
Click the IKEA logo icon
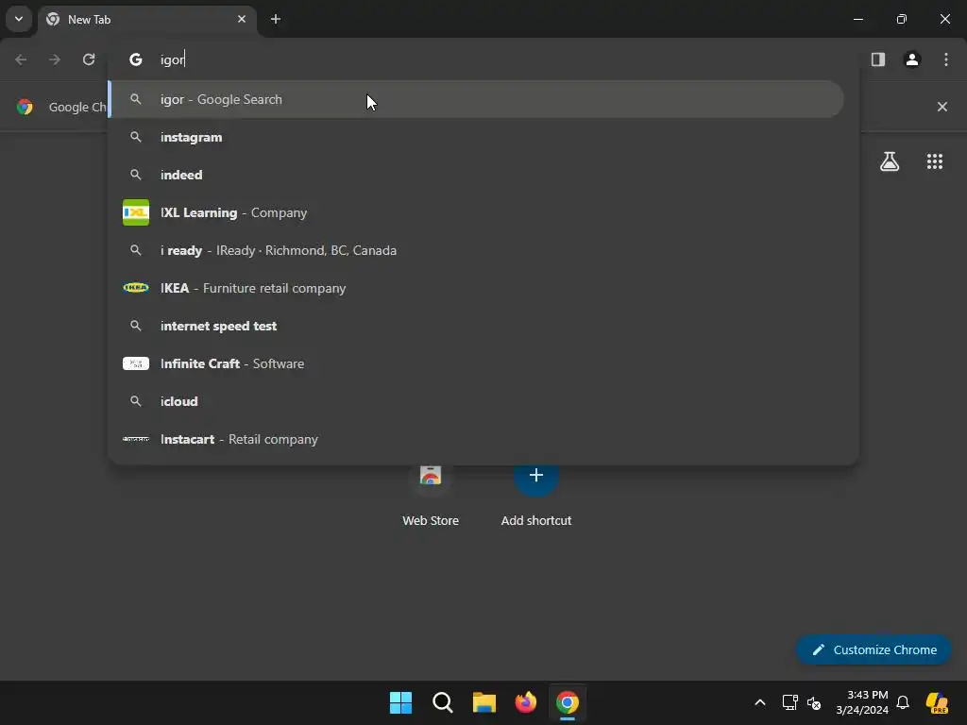pos(136,287)
